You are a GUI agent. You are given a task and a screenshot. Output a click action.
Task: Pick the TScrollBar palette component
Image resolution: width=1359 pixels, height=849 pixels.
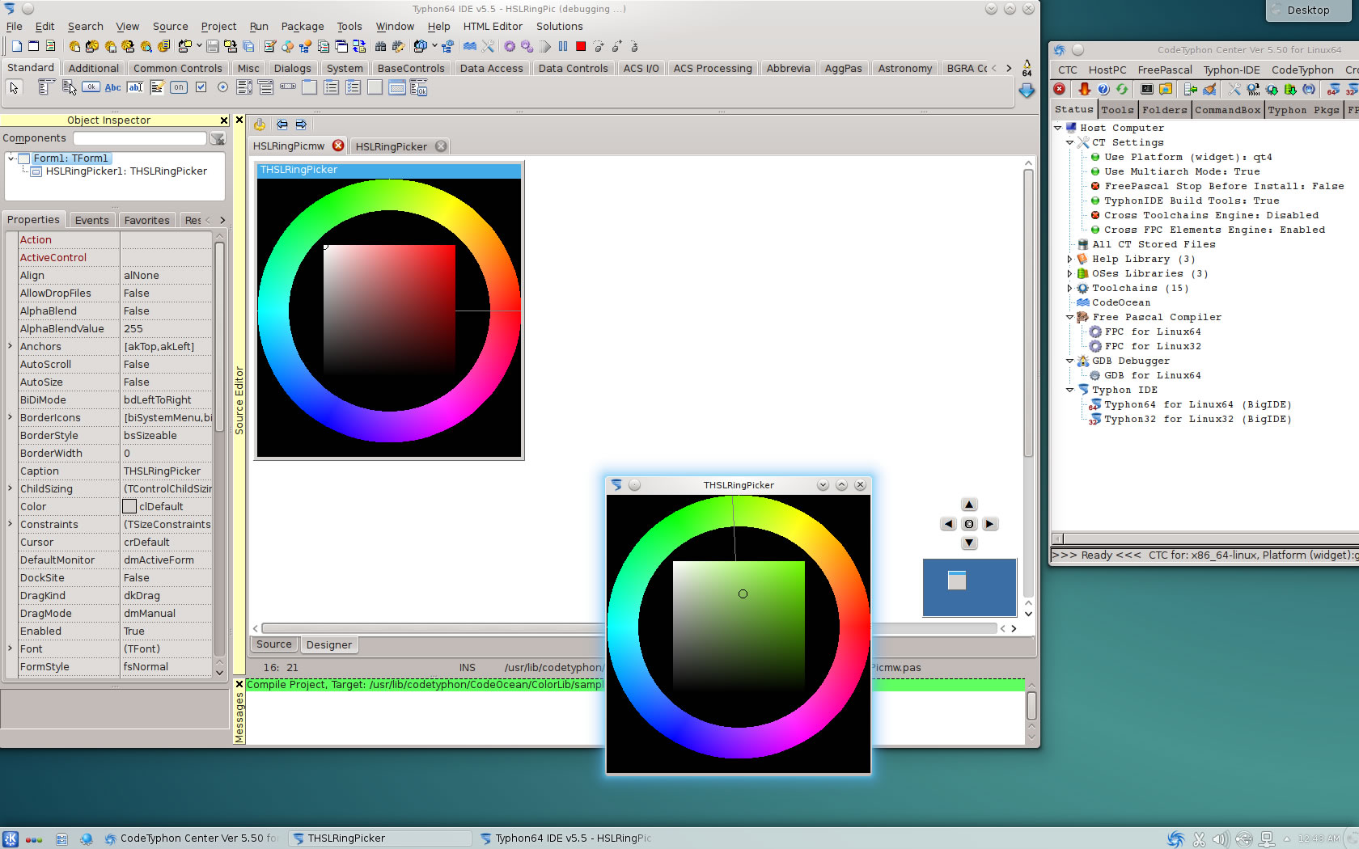point(288,87)
